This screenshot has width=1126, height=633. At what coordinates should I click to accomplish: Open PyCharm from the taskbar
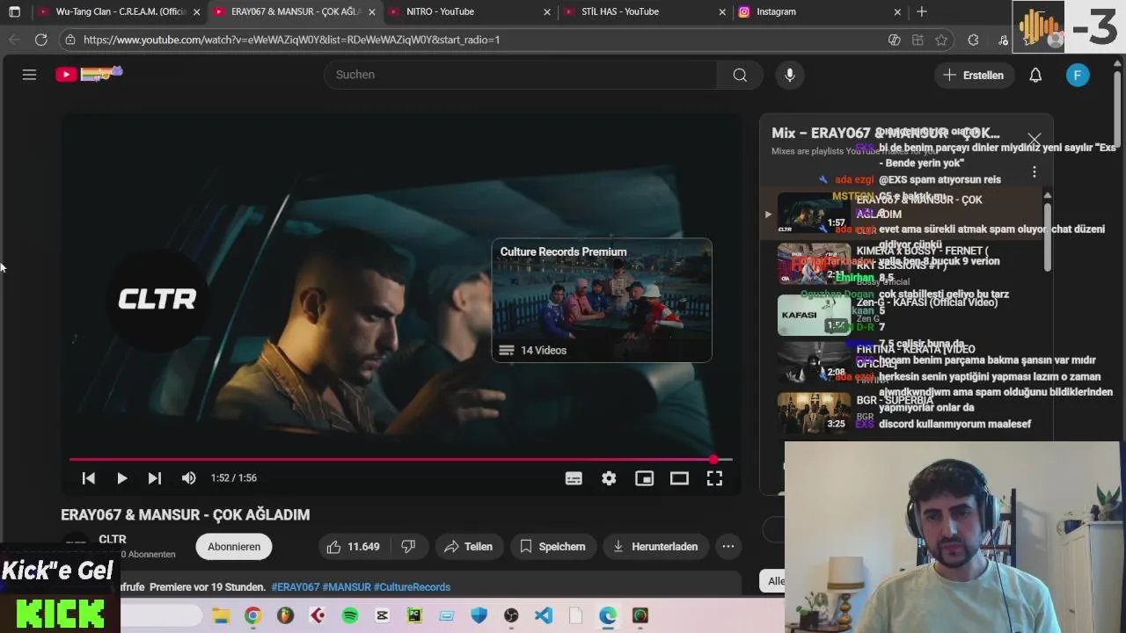414,615
